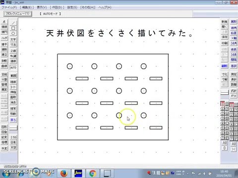Click the 開く (open file) button
Image resolution: width=238 pixels, height=178 pixels.
[x=224, y=27]
